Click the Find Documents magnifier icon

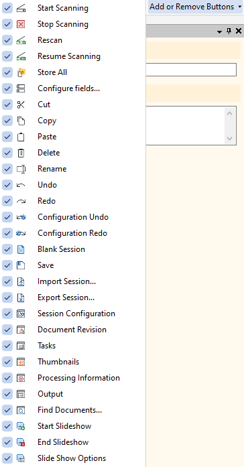(x=21, y=410)
